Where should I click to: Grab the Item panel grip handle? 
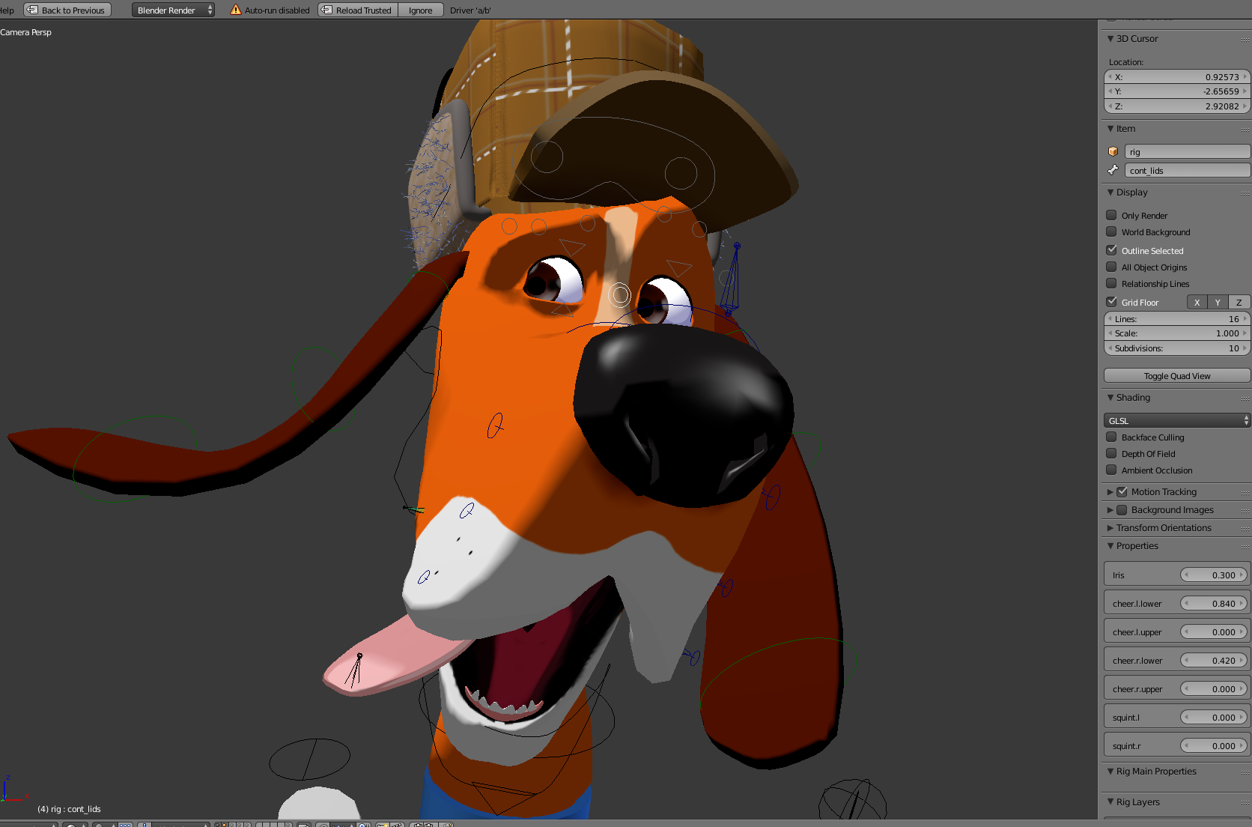click(1245, 129)
